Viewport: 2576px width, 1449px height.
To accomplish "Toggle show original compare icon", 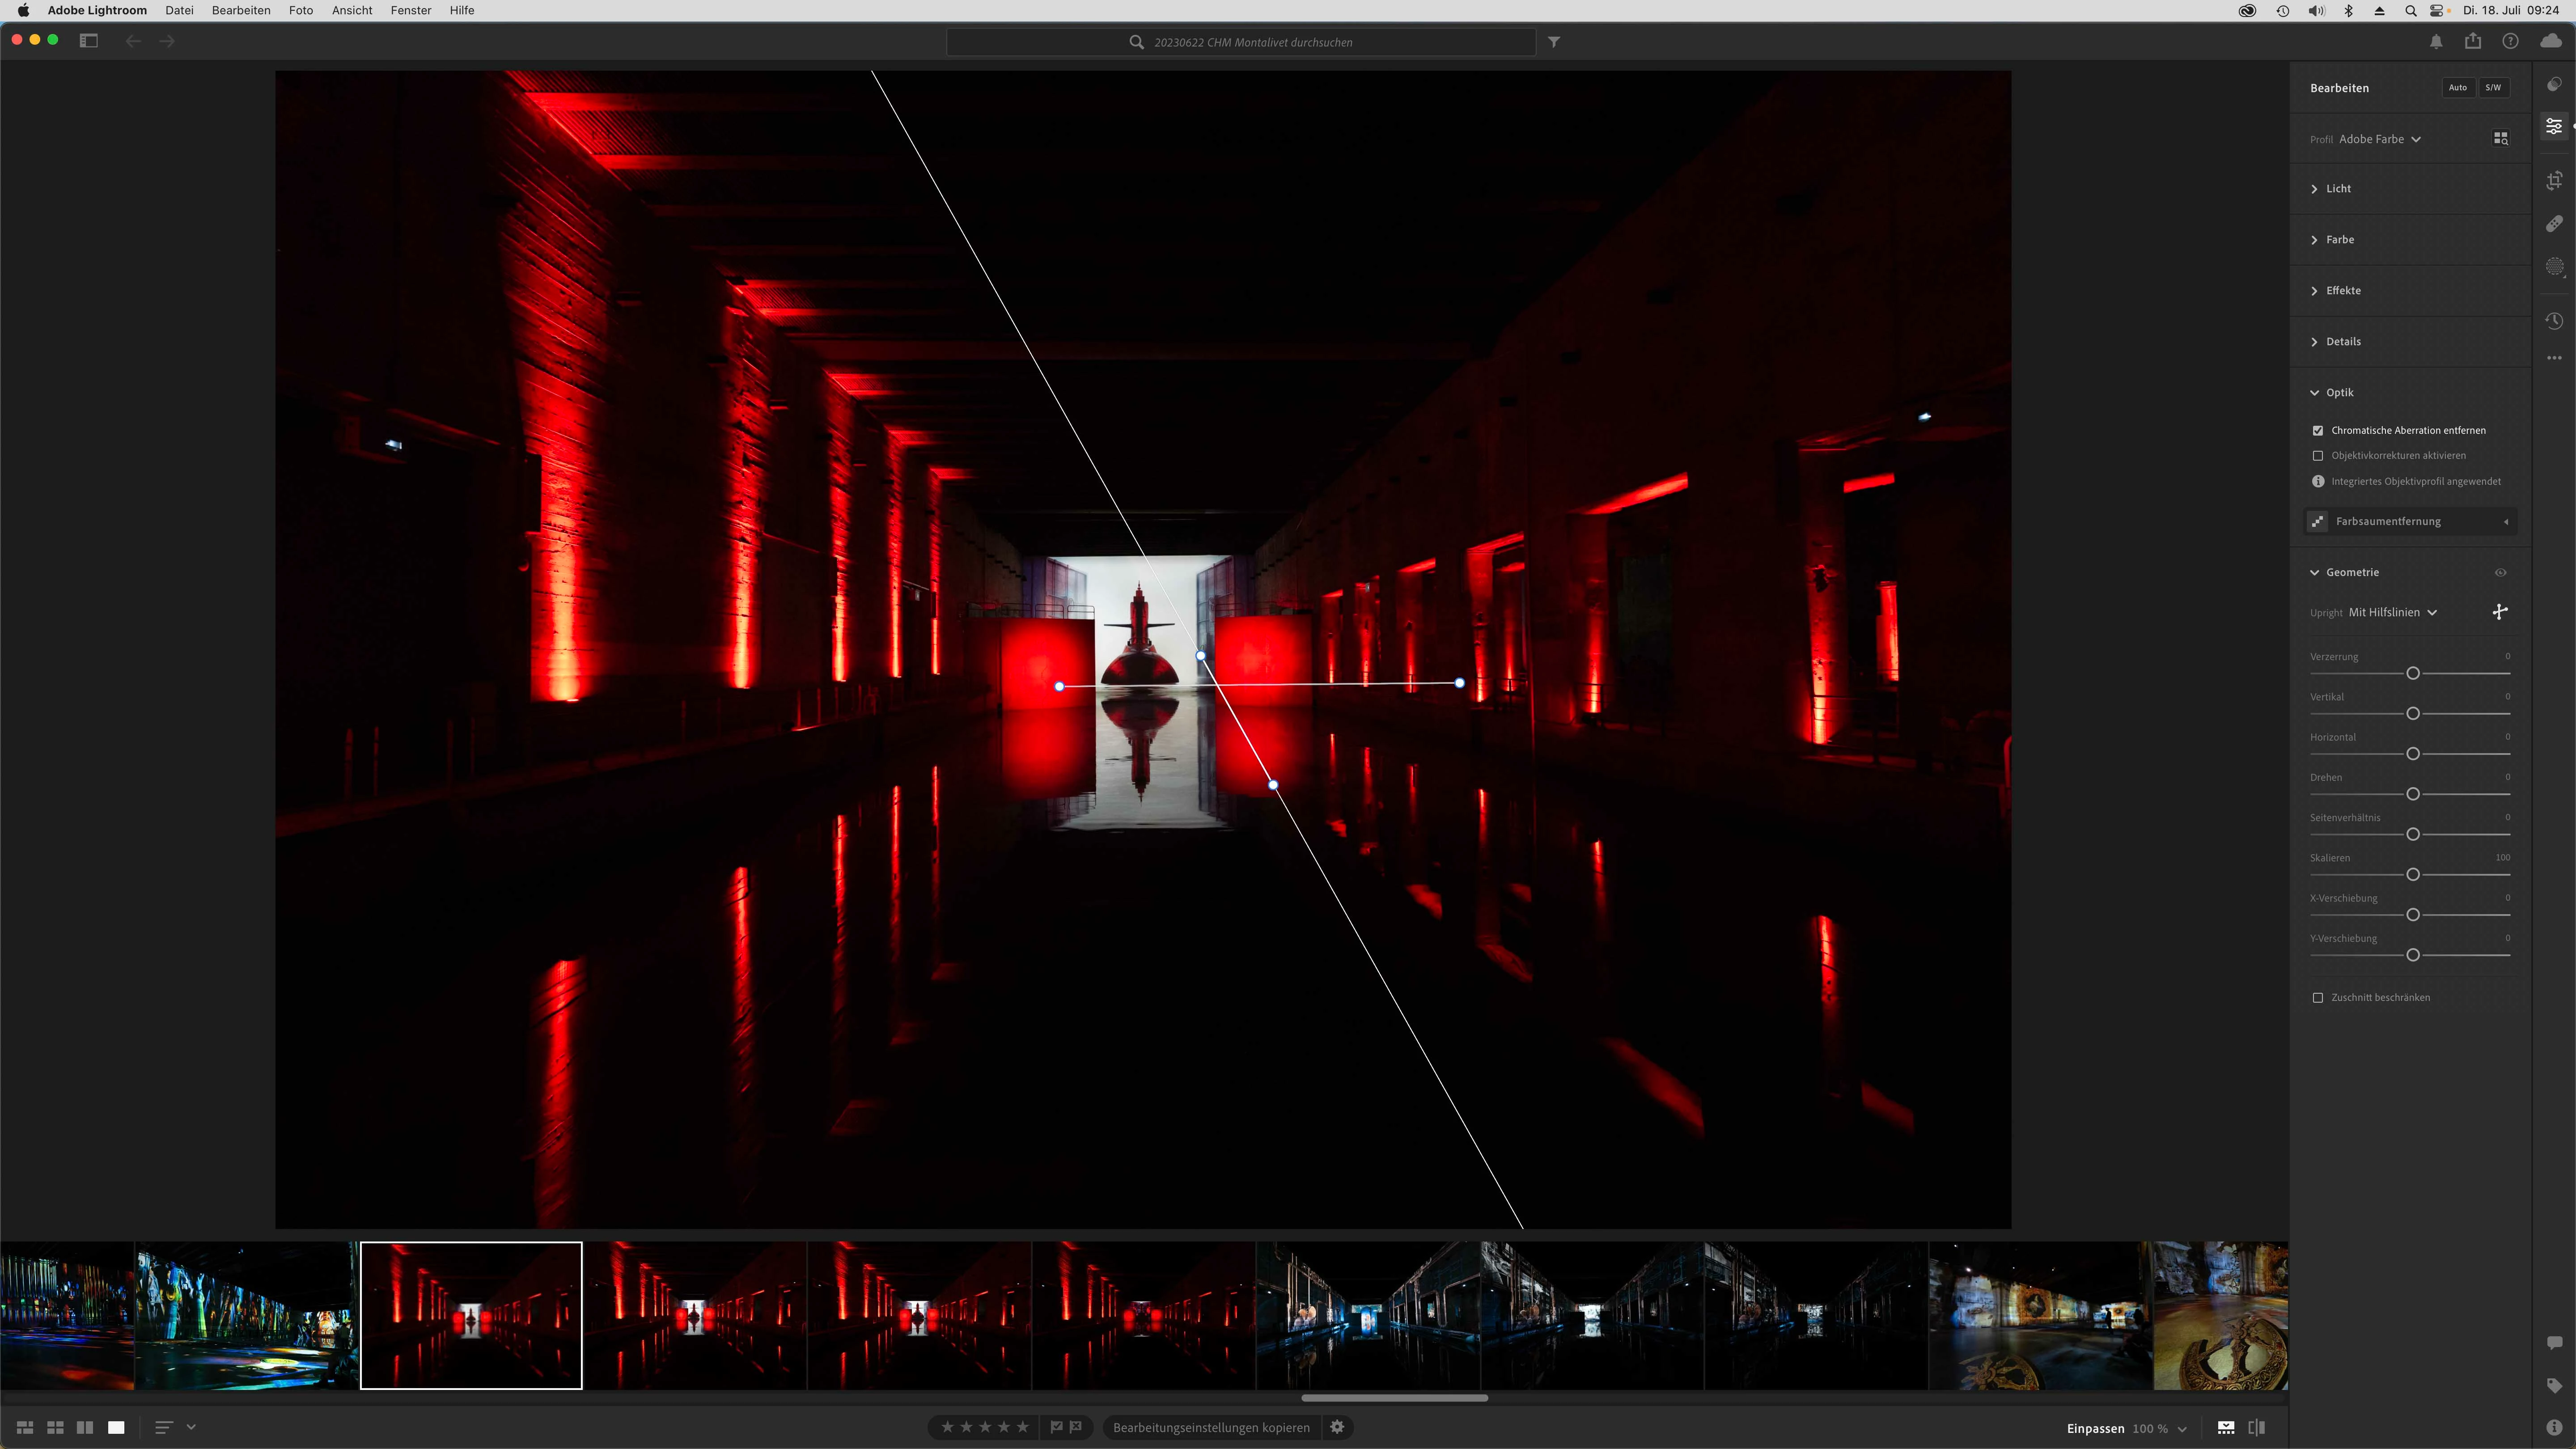I will point(2256,1428).
